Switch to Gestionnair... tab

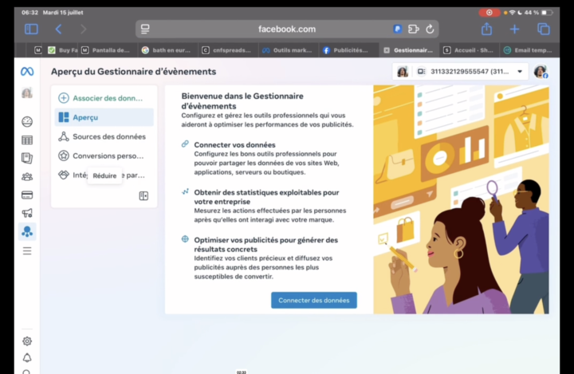click(x=408, y=50)
